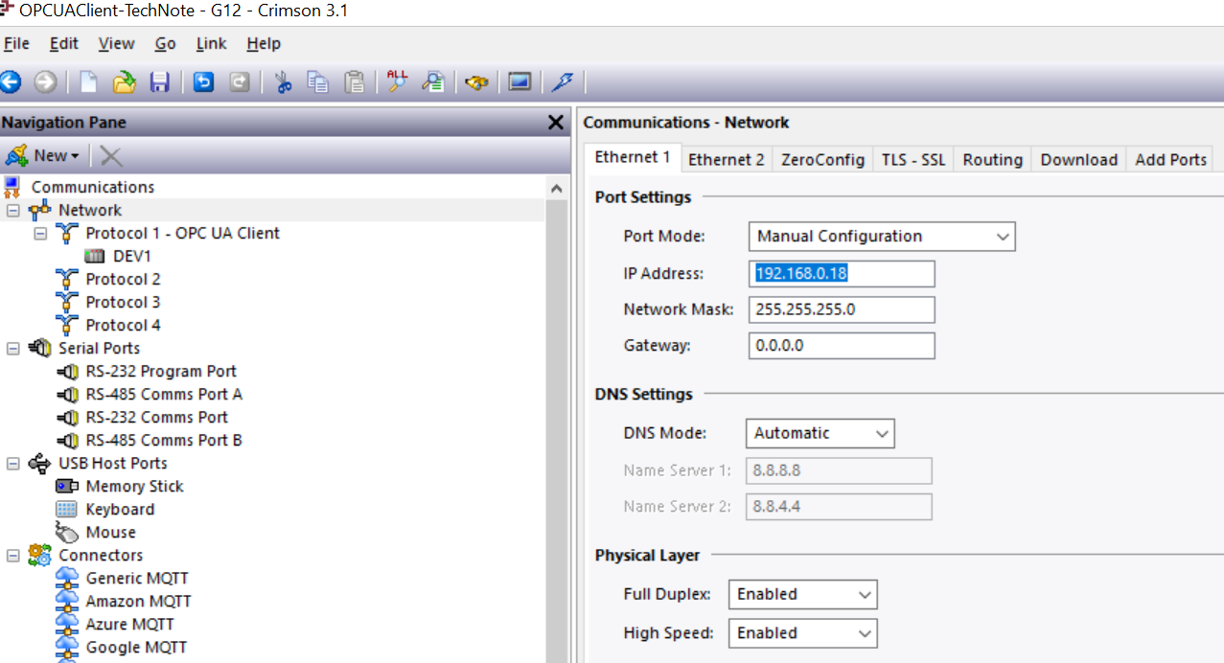The width and height of the screenshot is (1224, 663).
Task: Open the View menu
Action: click(116, 43)
